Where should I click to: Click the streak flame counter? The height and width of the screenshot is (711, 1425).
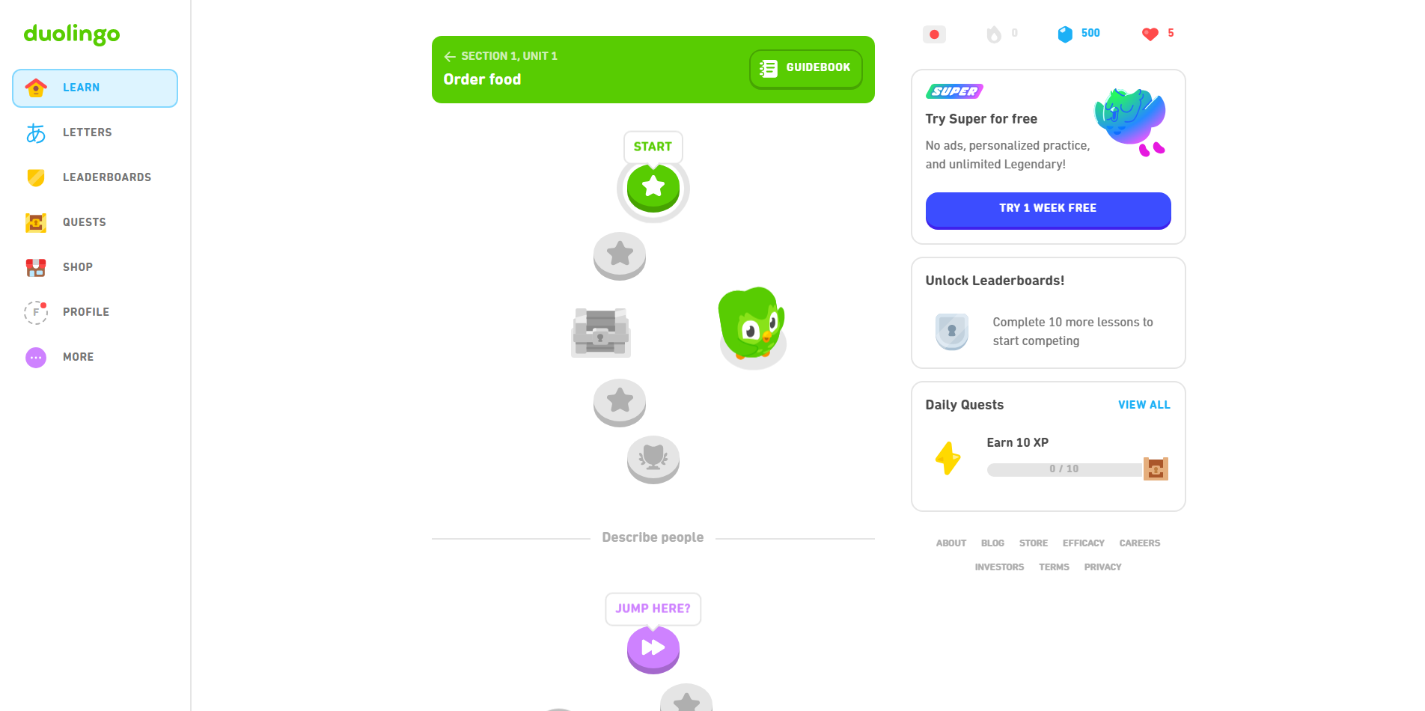(x=1001, y=33)
